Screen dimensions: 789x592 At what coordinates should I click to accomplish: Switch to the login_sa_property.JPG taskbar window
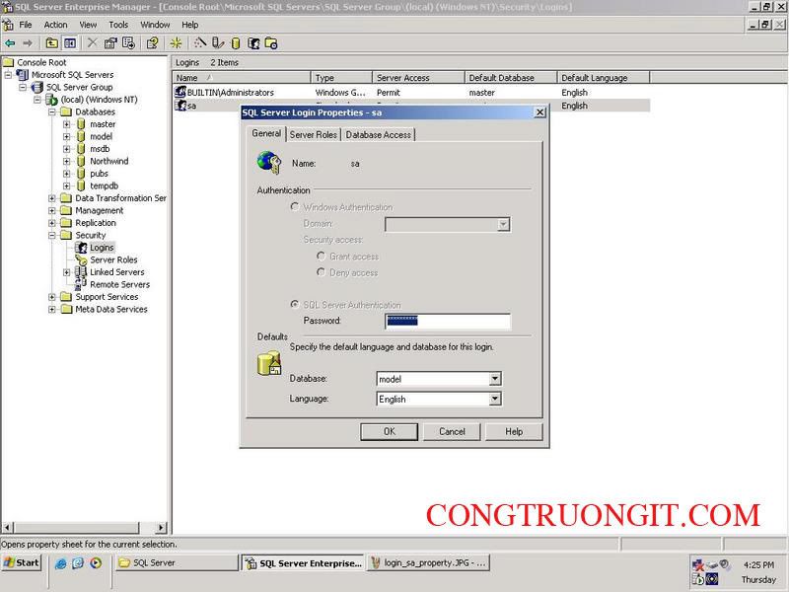[x=429, y=562]
